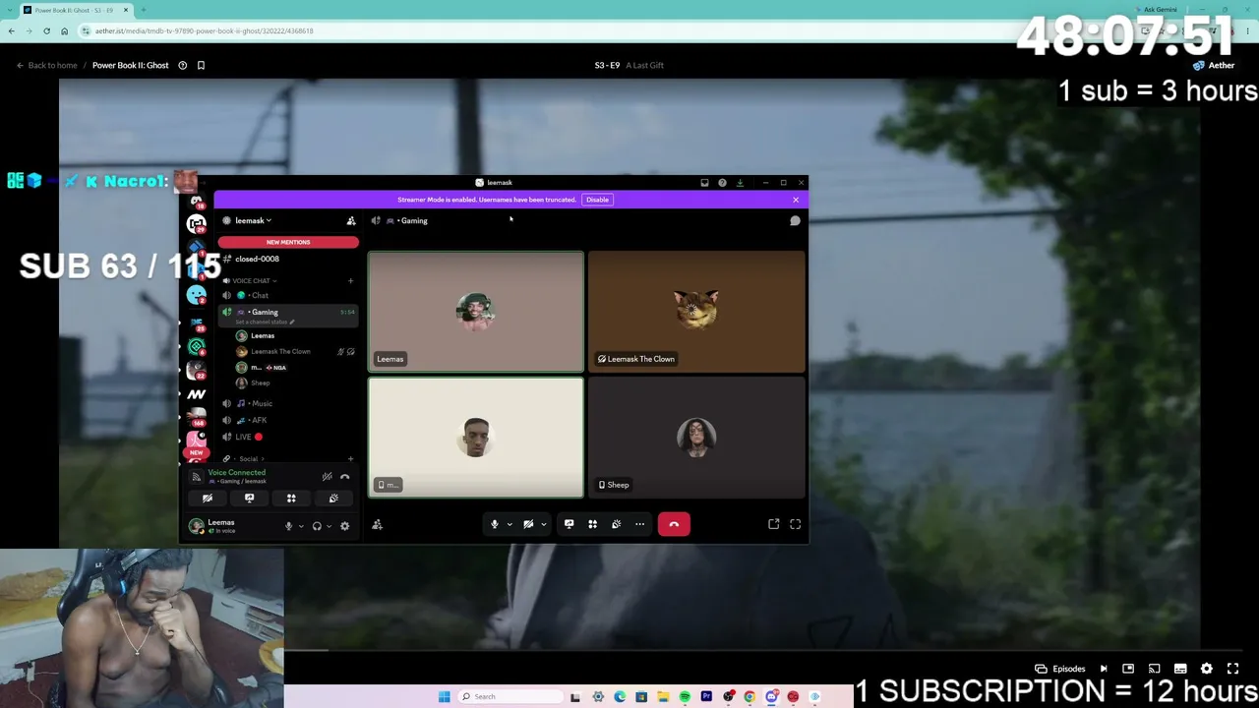Focus the Sheep video tile
Screen dimensions: 1259x708
(696, 438)
